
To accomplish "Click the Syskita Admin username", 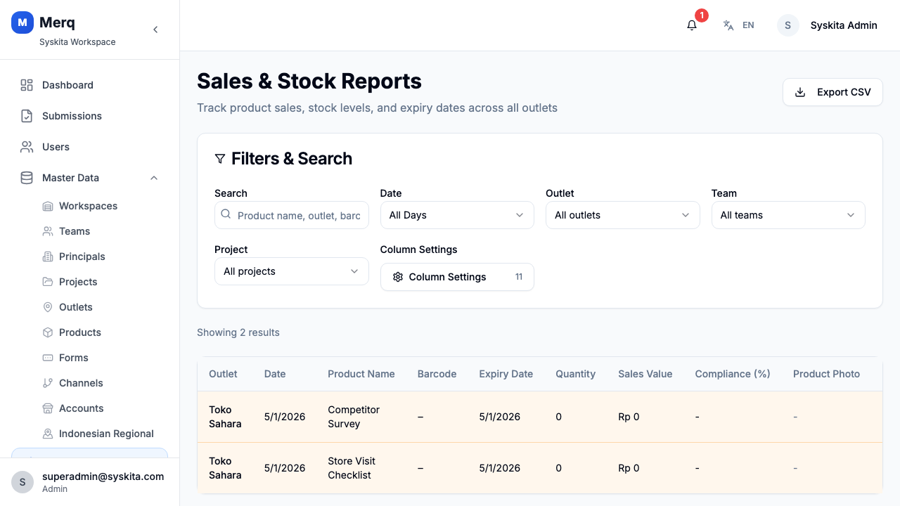I will tap(844, 25).
